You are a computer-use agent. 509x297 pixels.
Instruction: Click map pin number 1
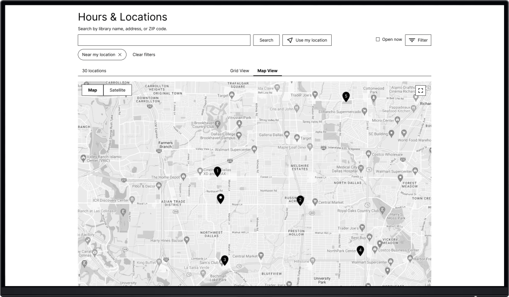(217, 171)
